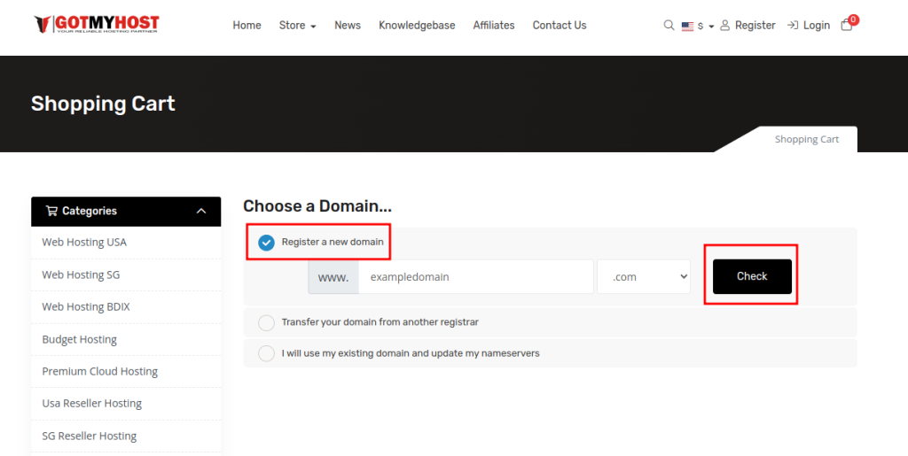Open the Contact Us page
Screen dimensions: 908x456
click(559, 26)
